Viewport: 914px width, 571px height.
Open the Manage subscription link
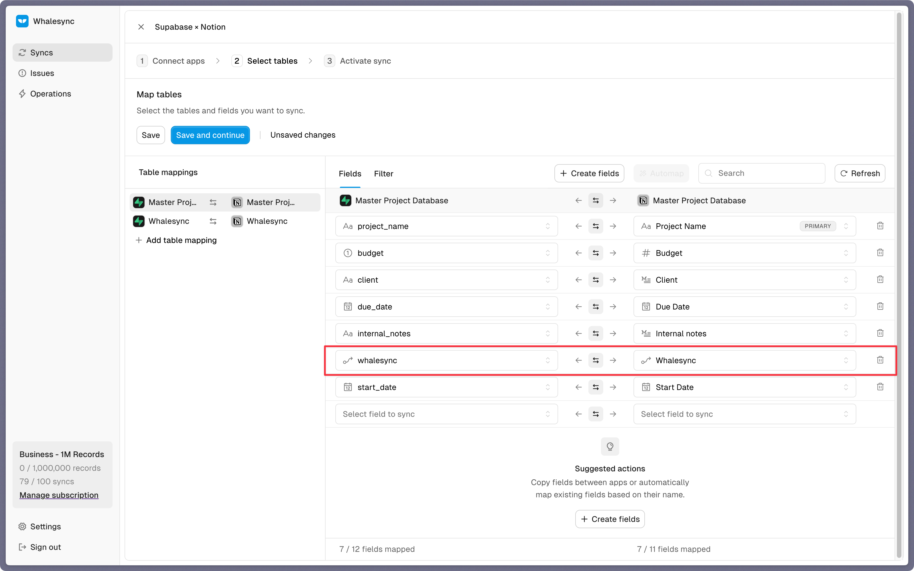click(x=59, y=495)
